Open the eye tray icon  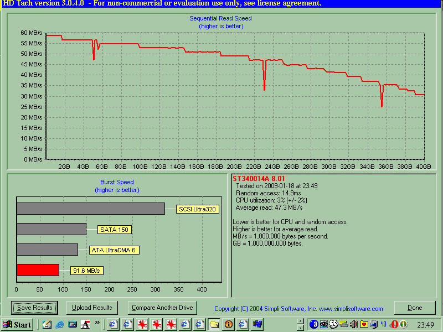pos(324,324)
